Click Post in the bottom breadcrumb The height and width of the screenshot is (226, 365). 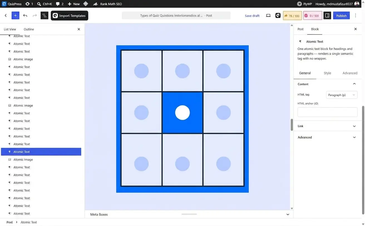(10, 222)
